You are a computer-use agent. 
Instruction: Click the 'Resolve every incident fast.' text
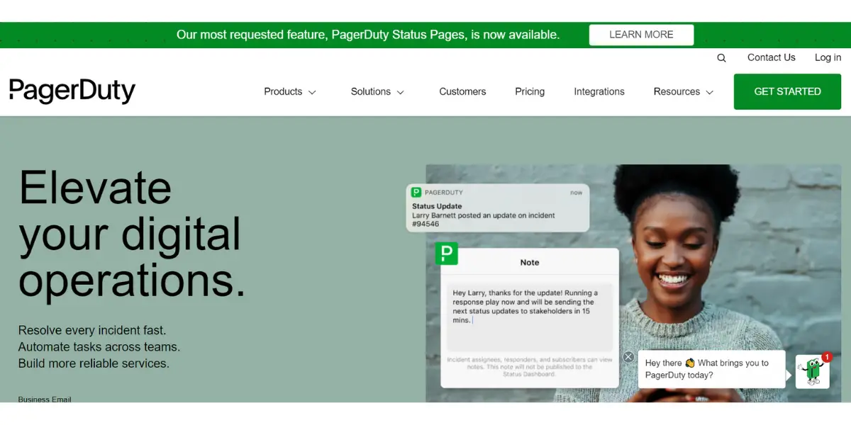pos(92,330)
